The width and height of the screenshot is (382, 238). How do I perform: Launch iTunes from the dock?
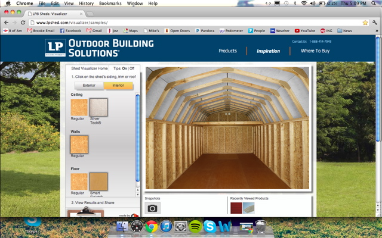click(x=167, y=226)
